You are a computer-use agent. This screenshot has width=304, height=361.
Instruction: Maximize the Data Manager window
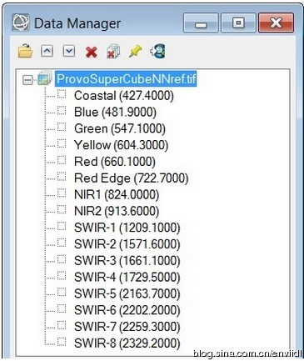238,23
